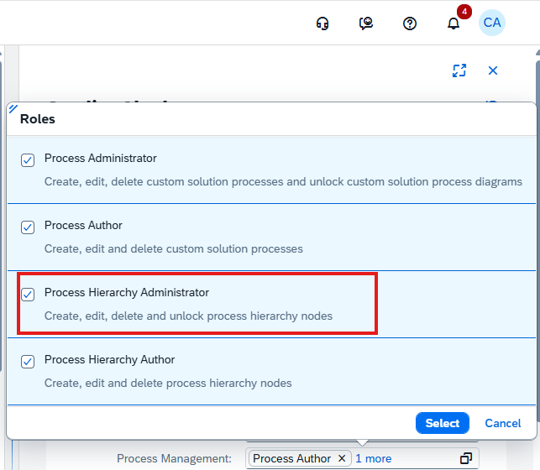Open the CA user avatar menu
The width and height of the screenshot is (540, 470).
(x=492, y=23)
